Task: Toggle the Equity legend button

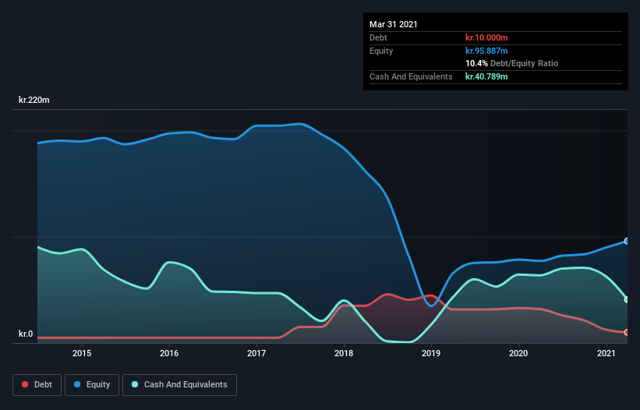Action: click(92, 385)
